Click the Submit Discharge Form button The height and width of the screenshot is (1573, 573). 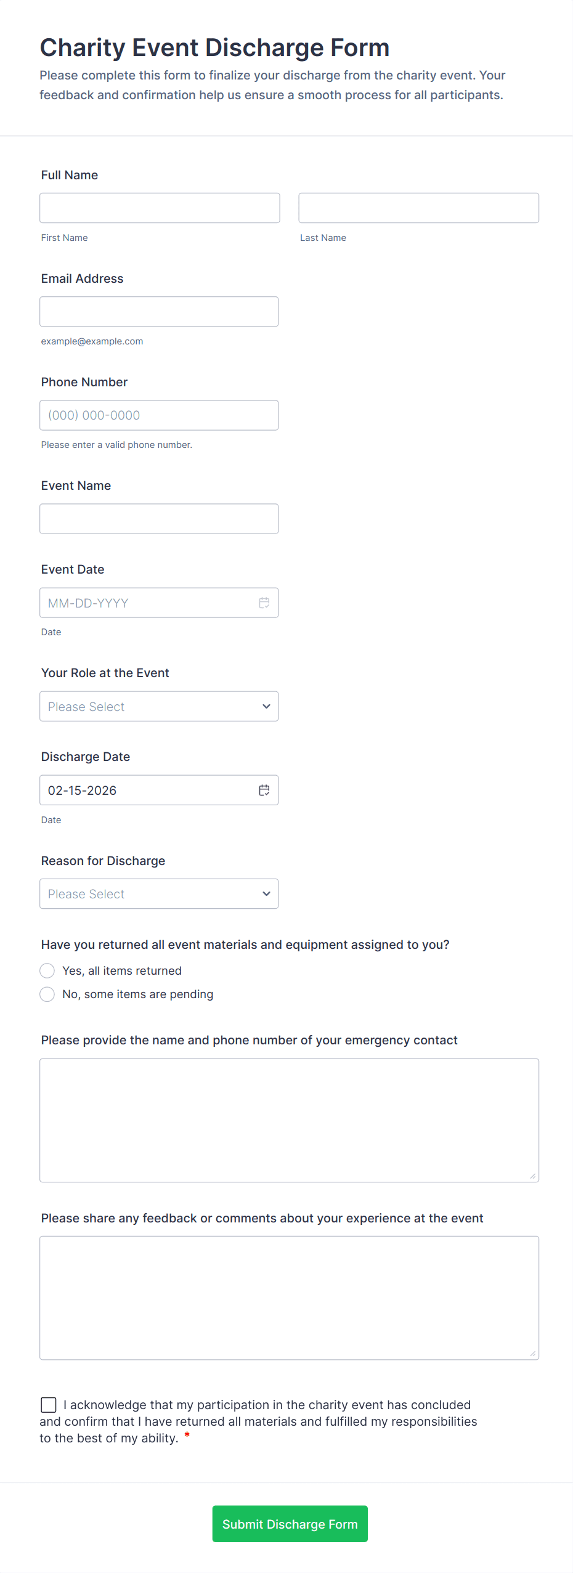pyautogui.click(x=290, y=1524)
